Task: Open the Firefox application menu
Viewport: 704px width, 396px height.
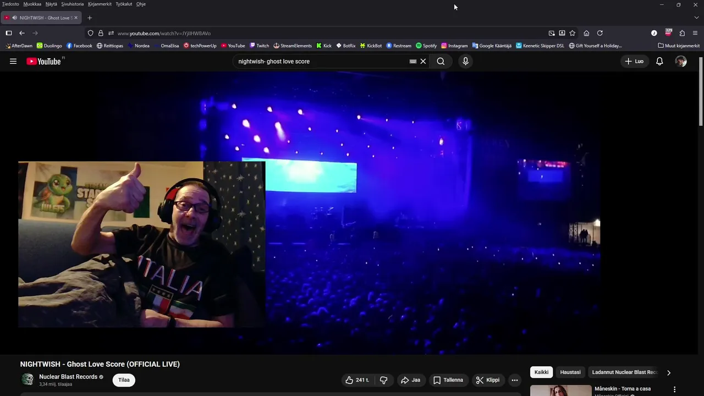Action: click(695, 33)
